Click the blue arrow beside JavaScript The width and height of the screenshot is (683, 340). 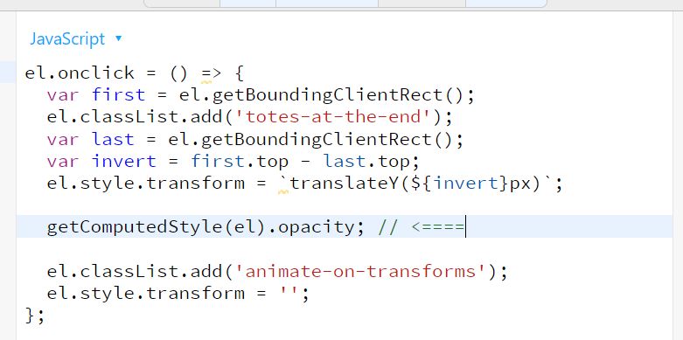118,38
